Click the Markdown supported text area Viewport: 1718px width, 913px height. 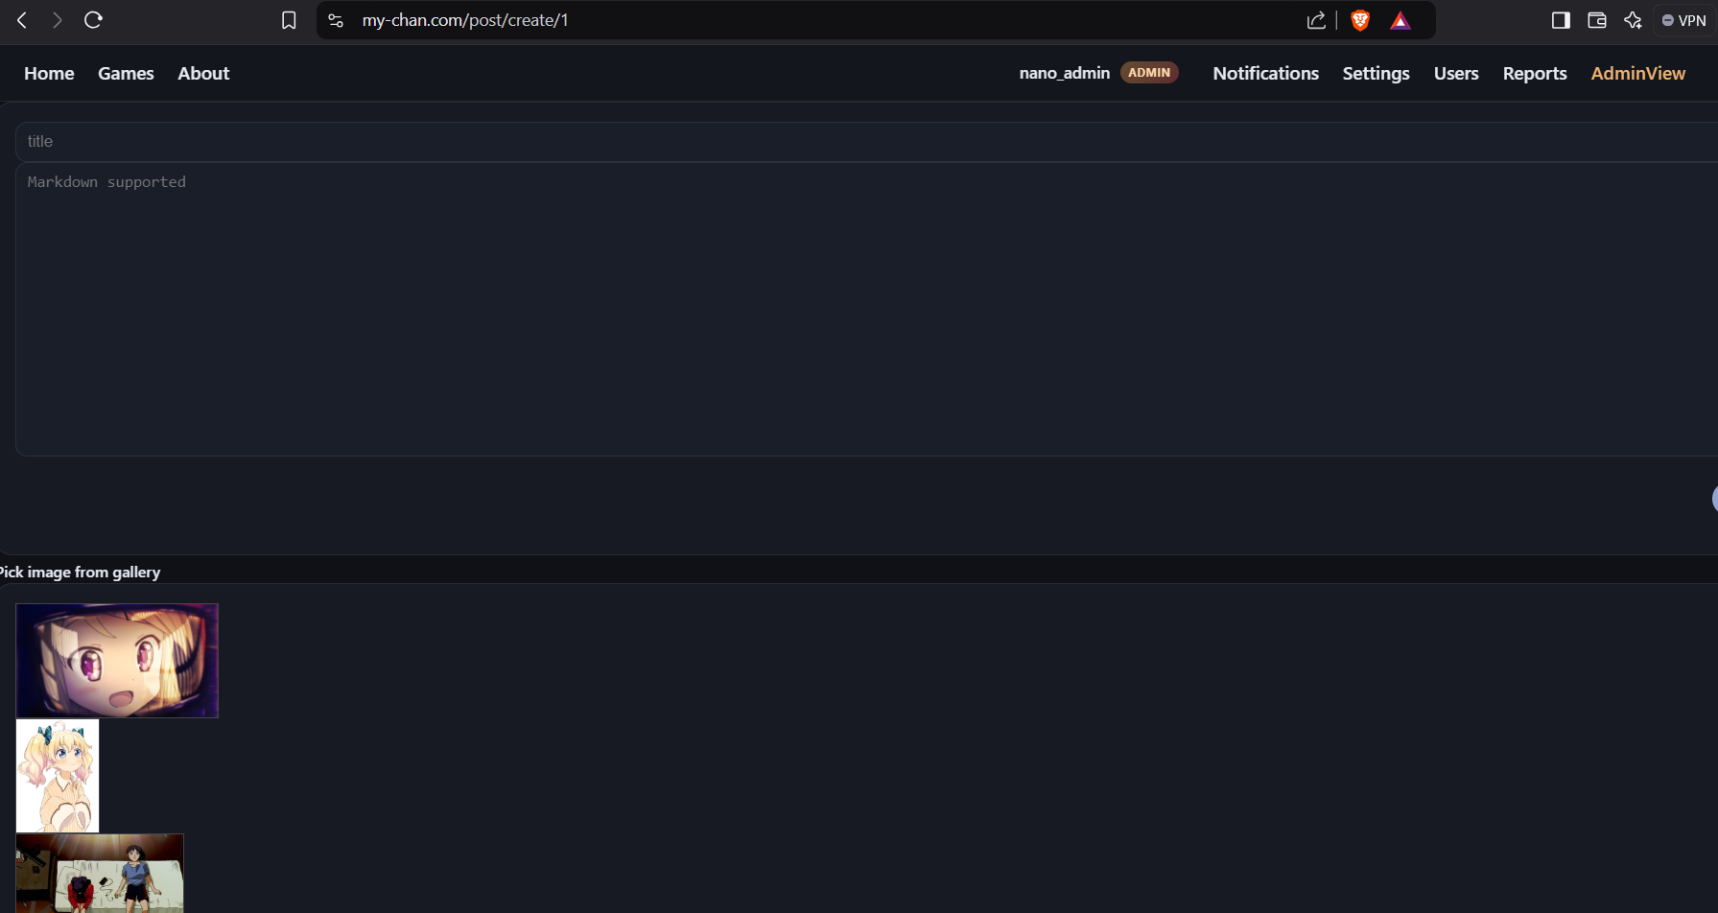click(866, 309)
